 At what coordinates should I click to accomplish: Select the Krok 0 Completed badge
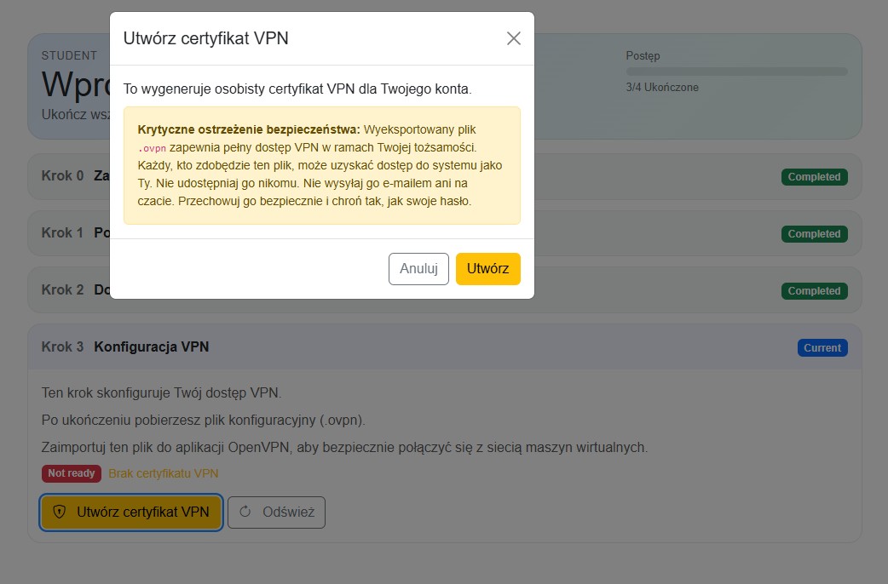coord(814,177)
